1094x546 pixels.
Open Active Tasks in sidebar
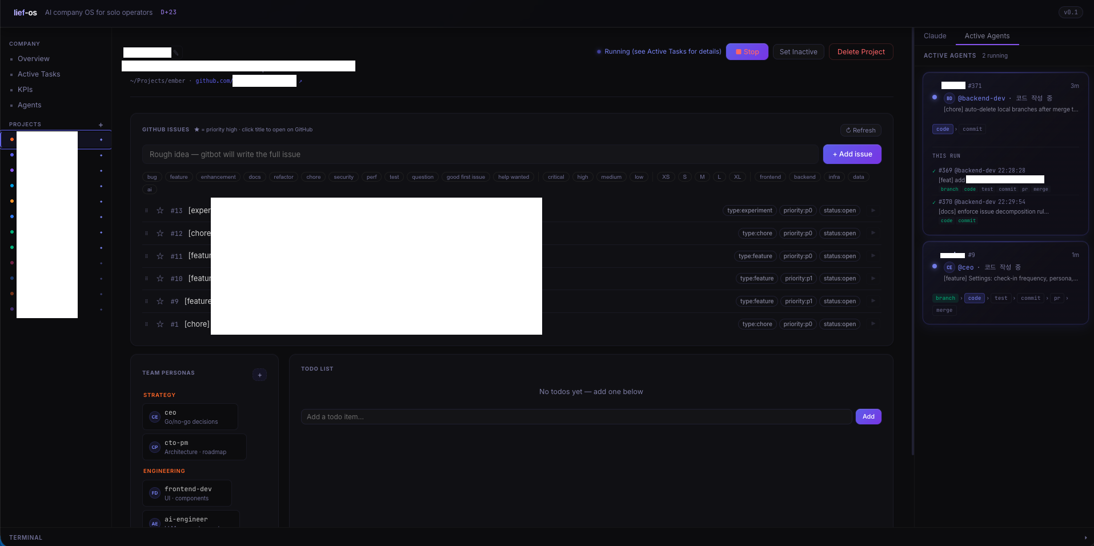[x=39, y=74]
